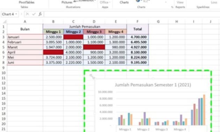Click the cell with value 2.220.000
This screenshot has height=132, width=220.
pos(73,63)
